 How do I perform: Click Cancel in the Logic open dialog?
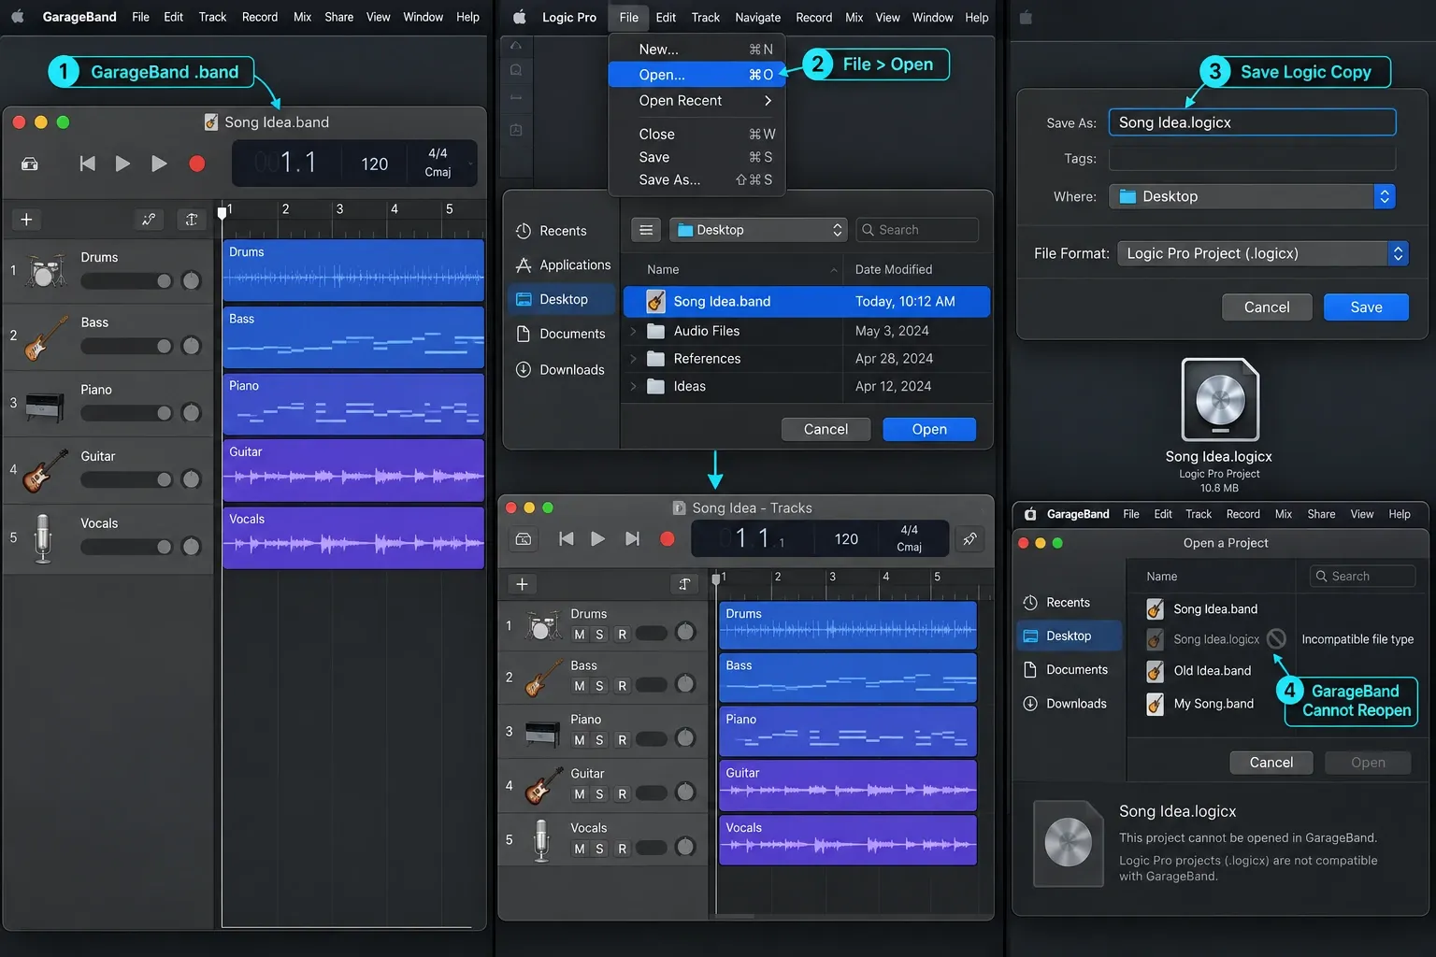click(826, 429)
